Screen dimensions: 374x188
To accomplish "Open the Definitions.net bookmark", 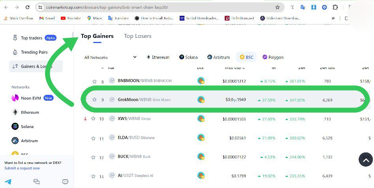I will [239, 18].
